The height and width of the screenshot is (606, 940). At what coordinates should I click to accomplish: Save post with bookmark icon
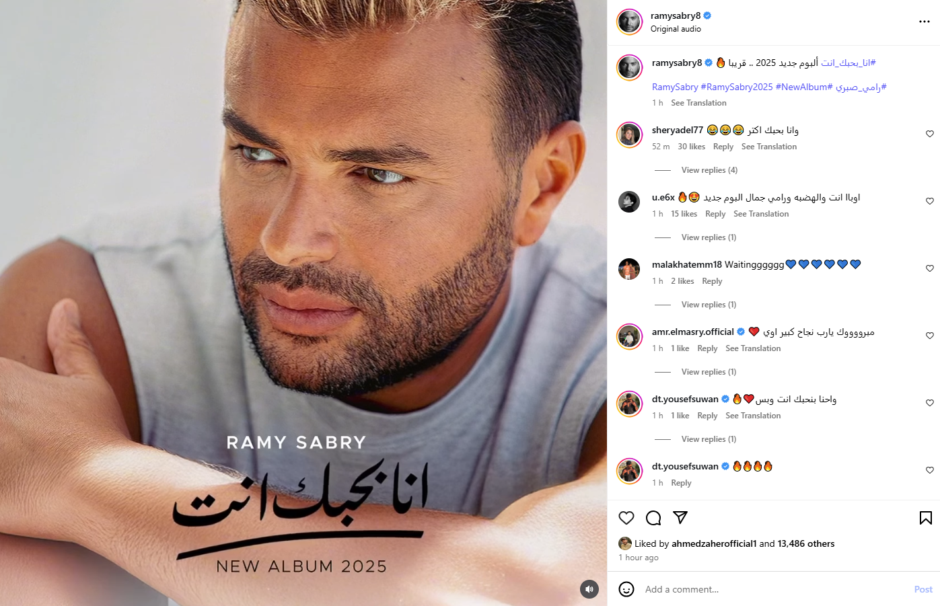pyautogui.click(x=926, y=518)
